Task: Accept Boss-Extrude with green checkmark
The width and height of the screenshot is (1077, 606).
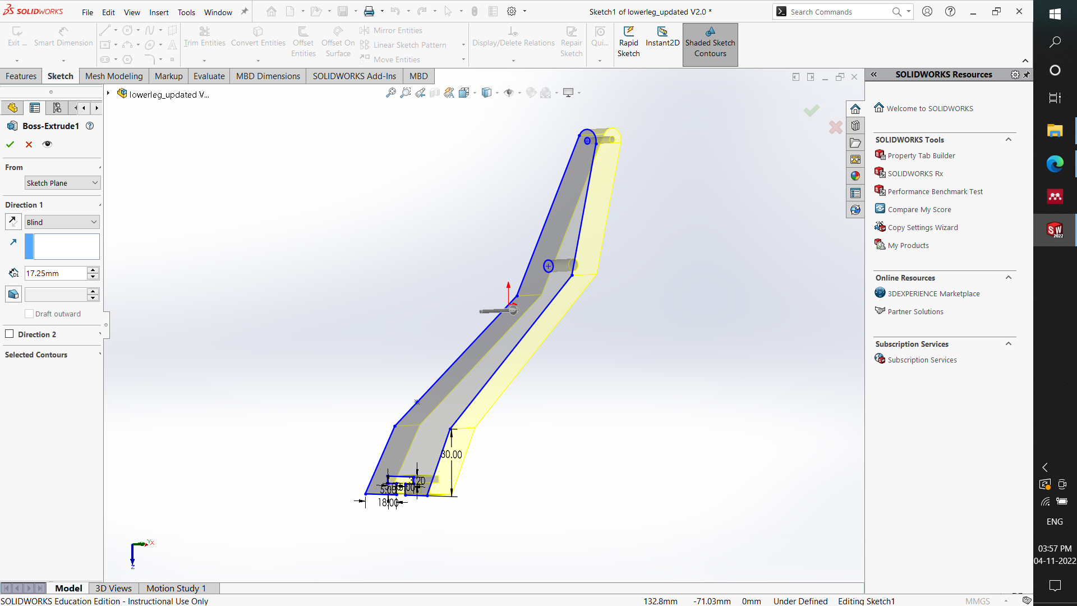Action: [10, 144]
